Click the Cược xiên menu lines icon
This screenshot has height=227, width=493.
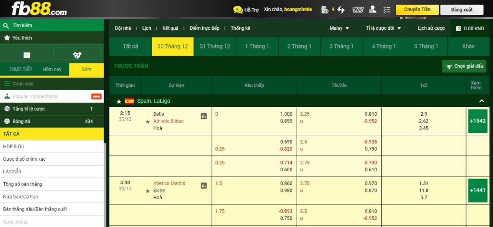point(7,84)
